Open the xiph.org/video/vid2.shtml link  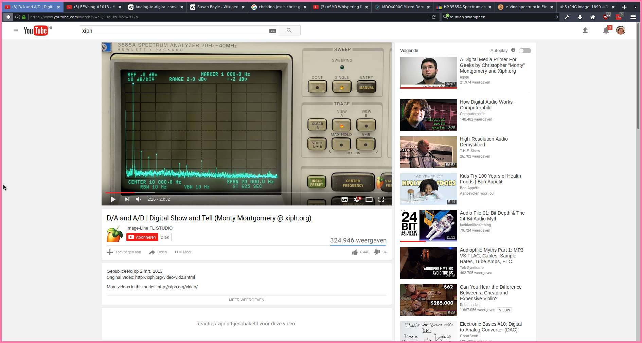click(x=165, y=277)
